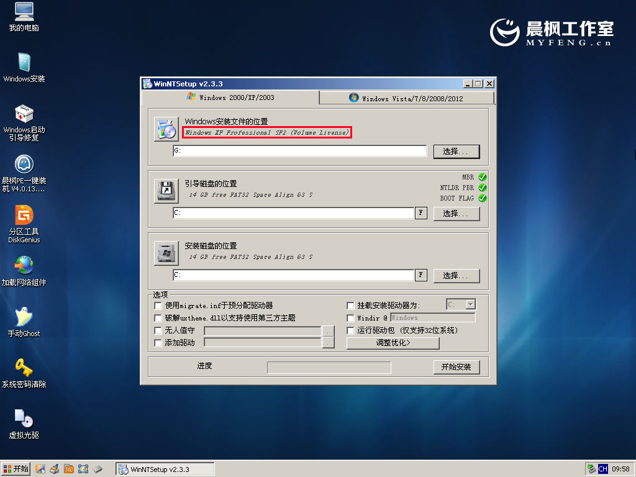Click the taskbar clock 09:58
This screenshot has width=636, height=477.
tap(620, 469)
